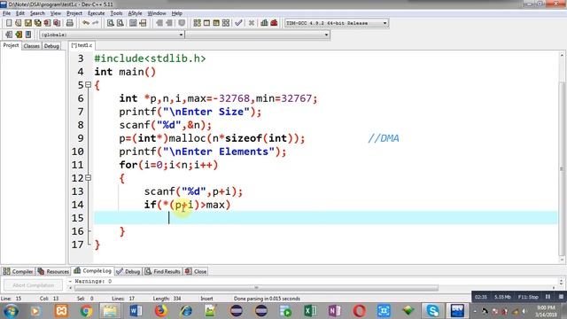
Task: Click the first icon of the second toolbar row
Action: pos(9,35)
